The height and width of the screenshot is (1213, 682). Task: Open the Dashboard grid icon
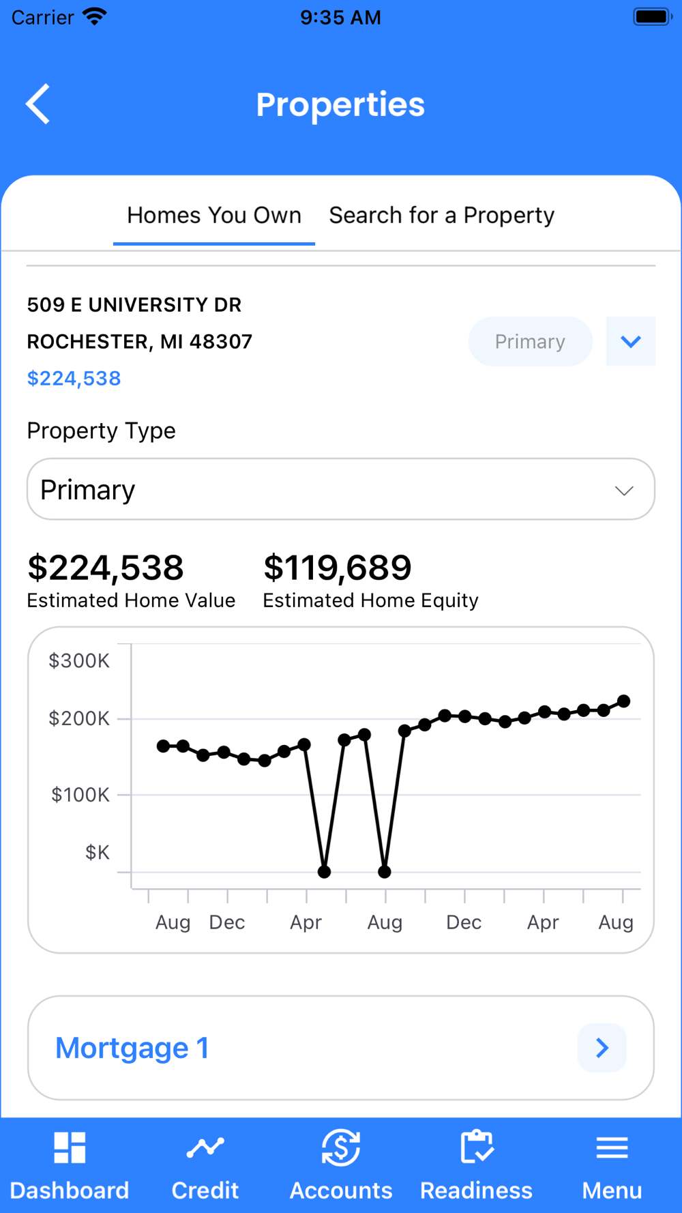(x=70, y=1148)
